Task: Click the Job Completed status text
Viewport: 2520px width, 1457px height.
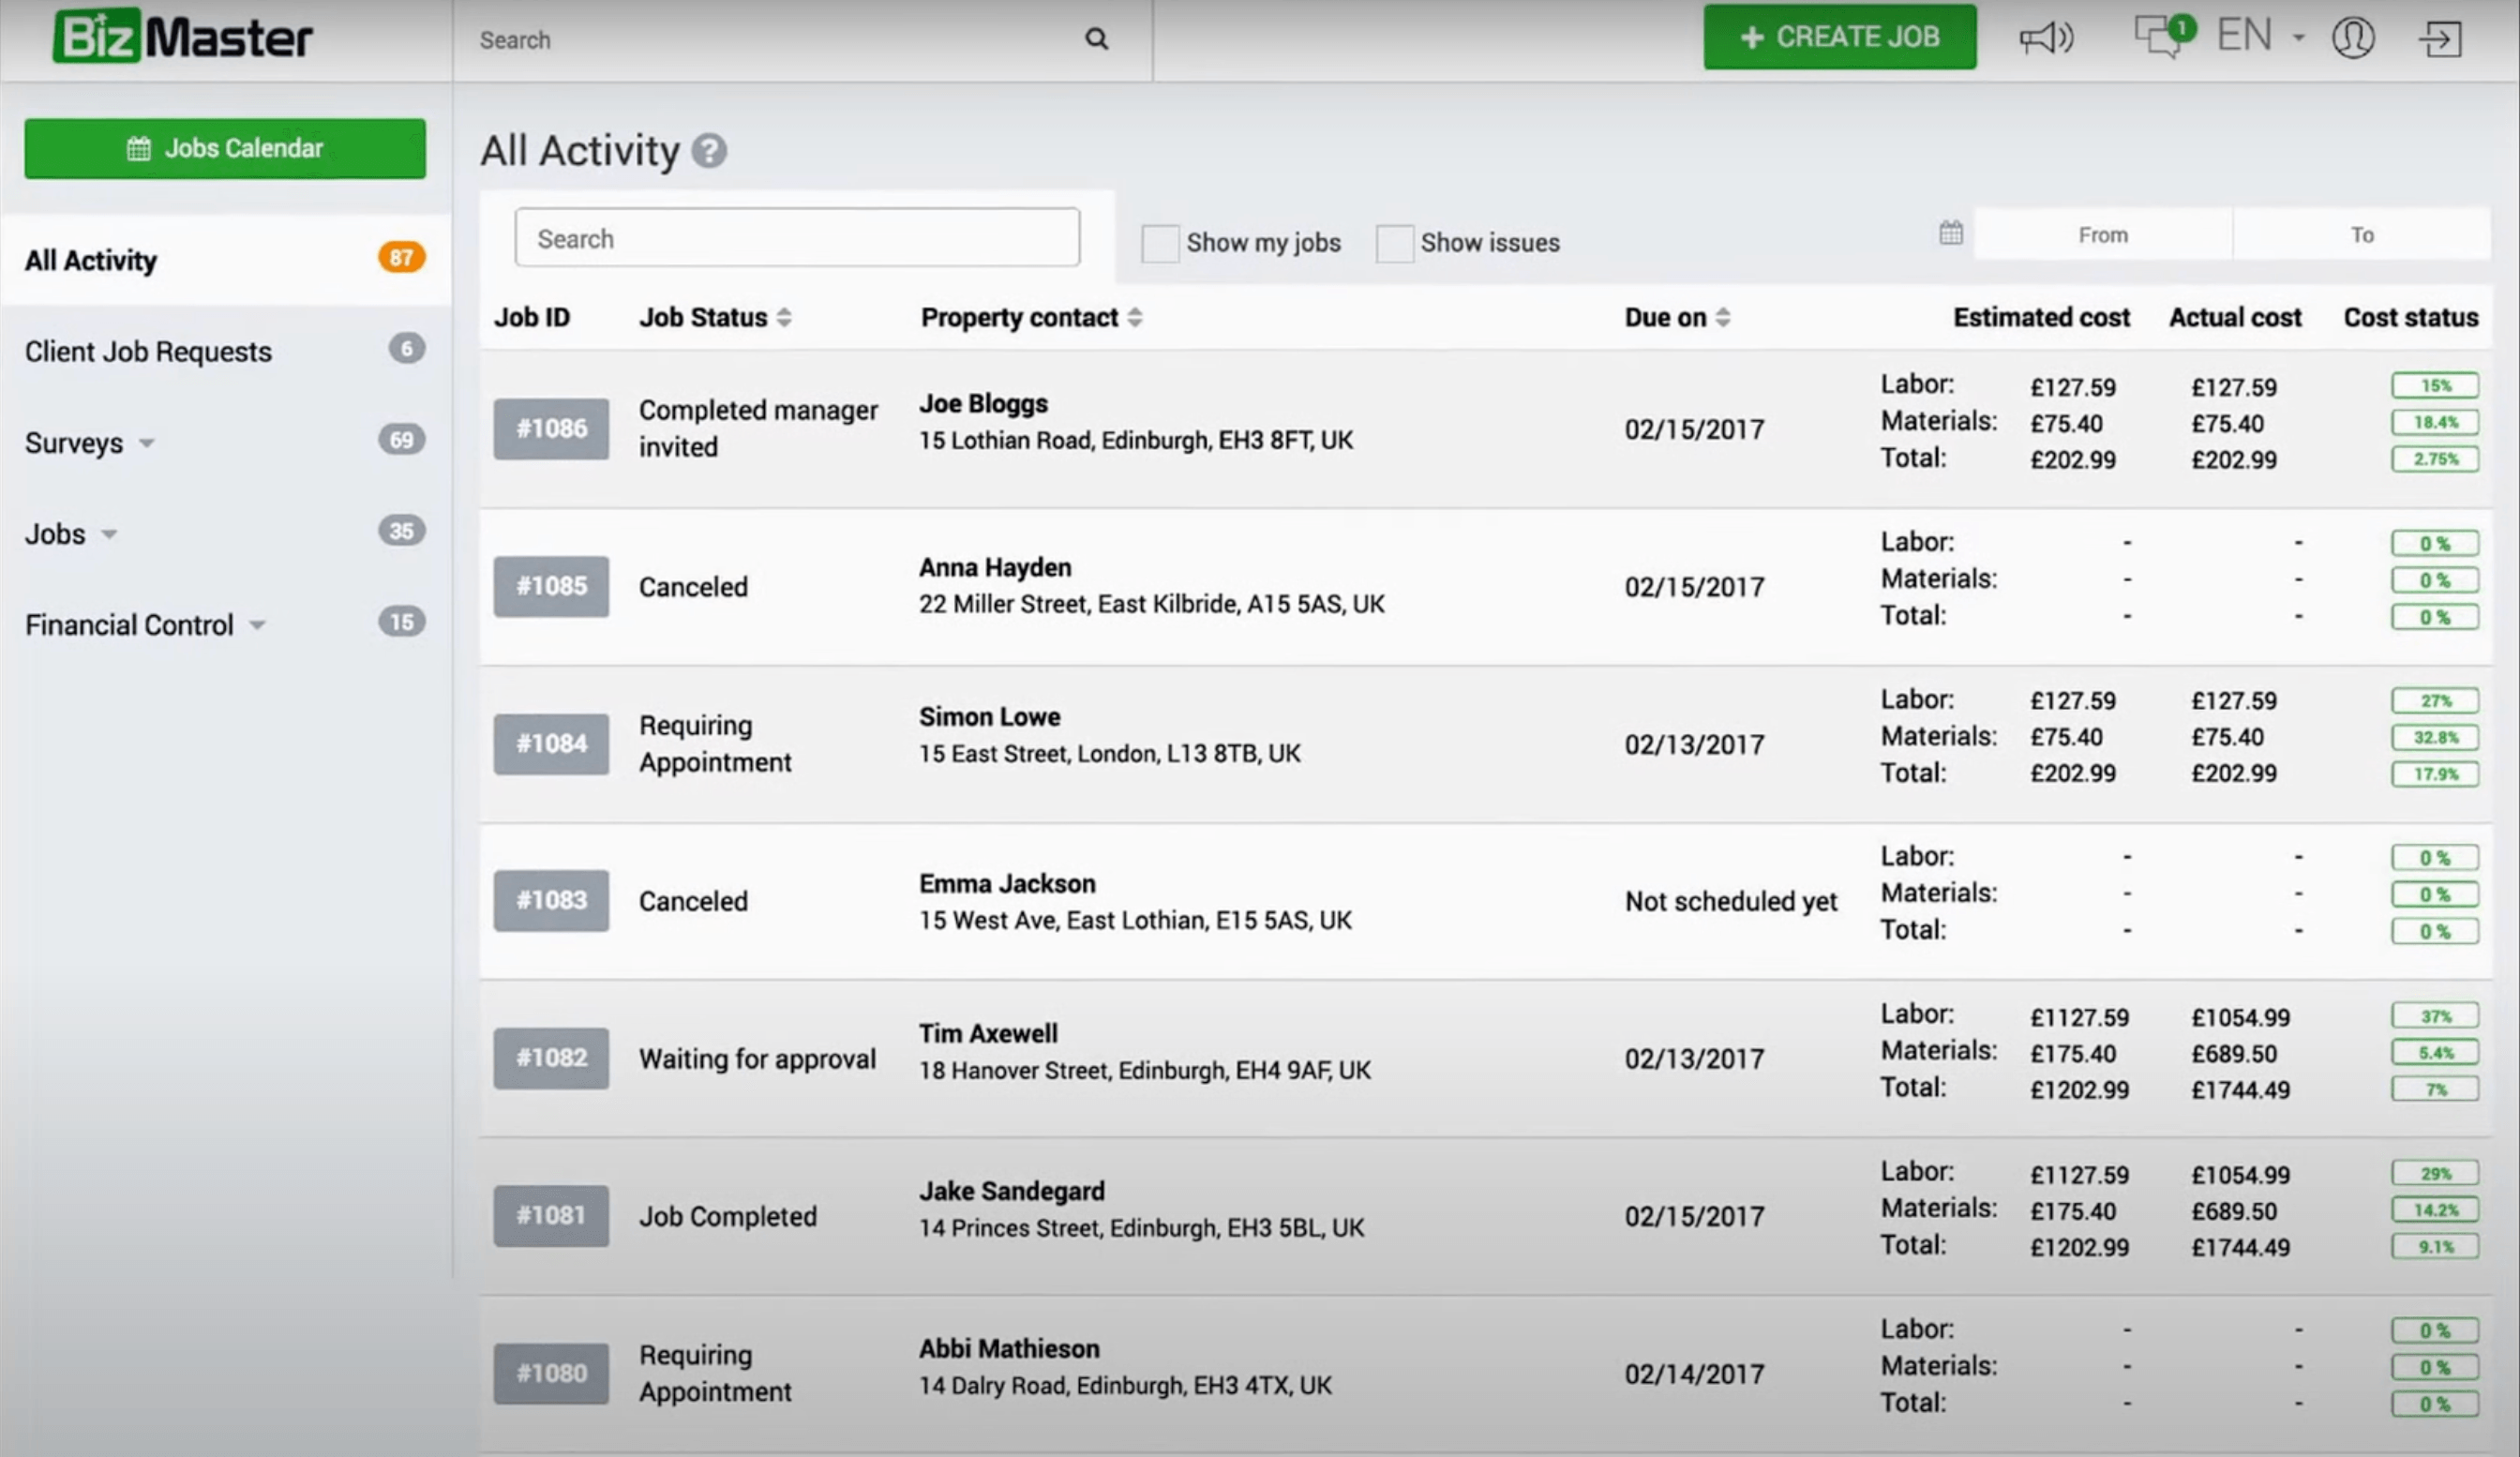Action: tap(728, 1216)
